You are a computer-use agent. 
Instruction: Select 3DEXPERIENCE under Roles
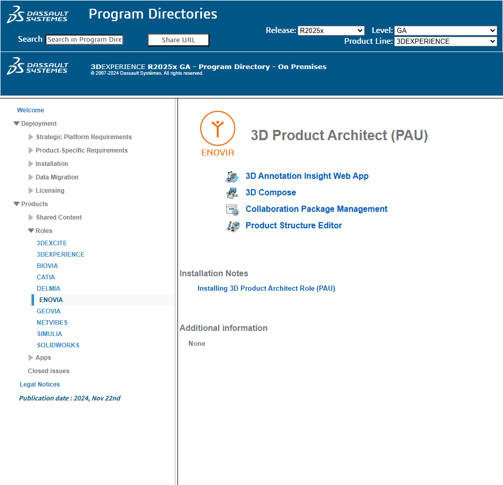pos(60,254)
